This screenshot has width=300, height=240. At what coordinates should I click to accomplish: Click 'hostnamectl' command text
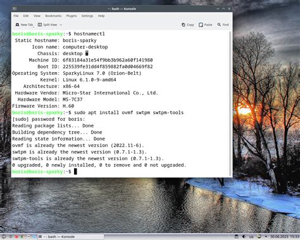coord(89,34)
